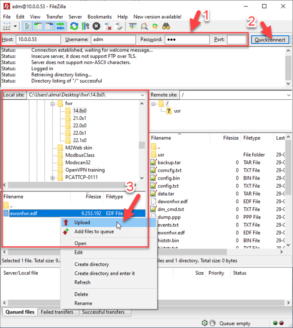Click the Quickconnect button
The image size is (293, 328).
(x=270, y=40)
